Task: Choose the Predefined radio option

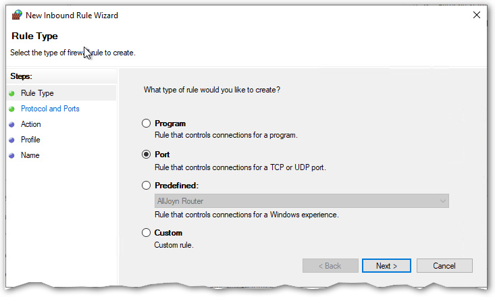Action: click(147, 185)
